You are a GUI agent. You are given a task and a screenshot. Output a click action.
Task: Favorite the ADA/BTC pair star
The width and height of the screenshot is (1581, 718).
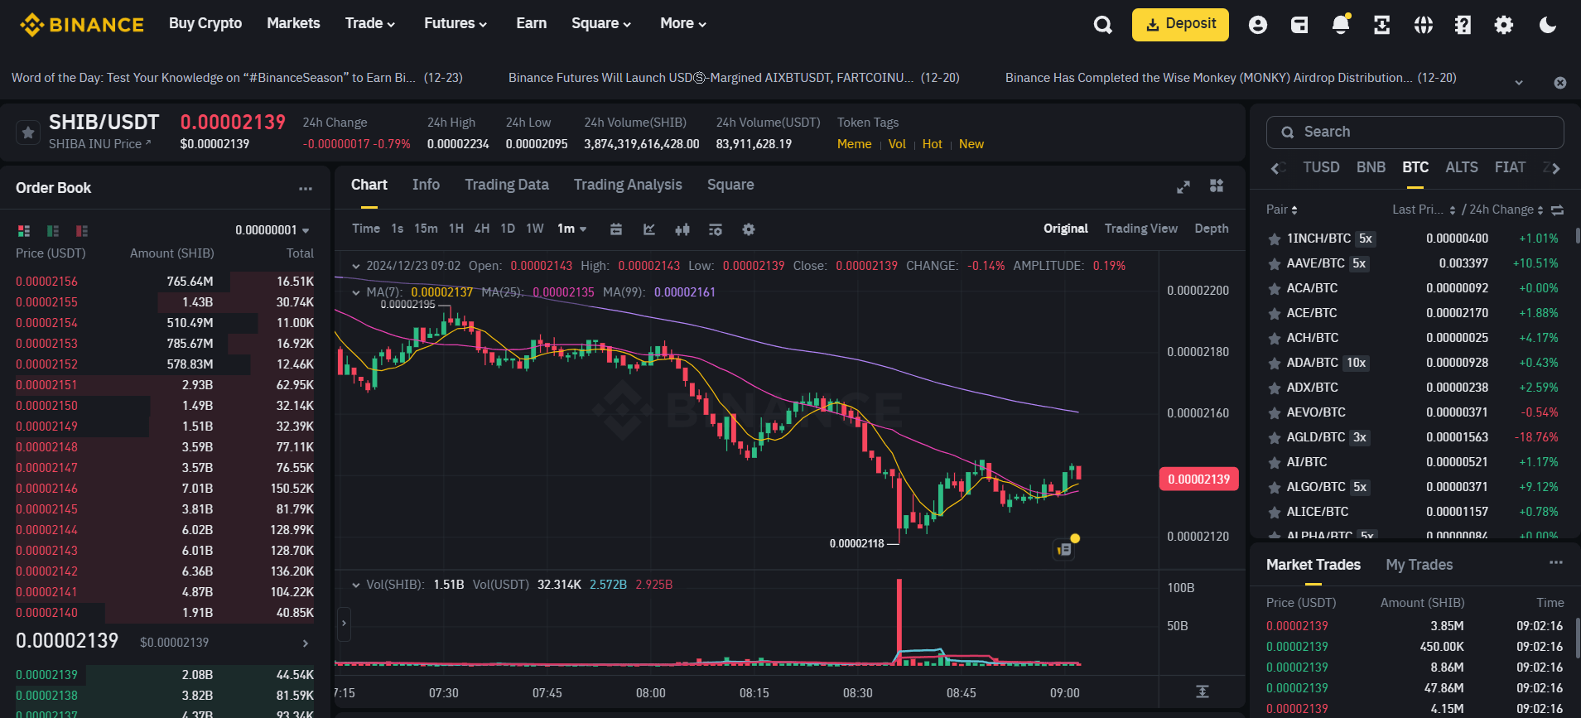[1275, 364]
